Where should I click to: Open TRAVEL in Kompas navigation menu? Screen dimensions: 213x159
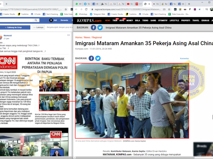[x=196, y=21]
